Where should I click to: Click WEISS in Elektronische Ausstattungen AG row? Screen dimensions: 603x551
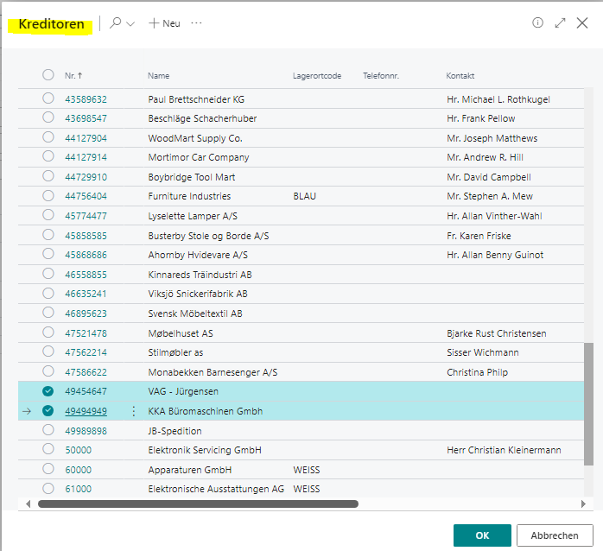[x=307, y=489]
